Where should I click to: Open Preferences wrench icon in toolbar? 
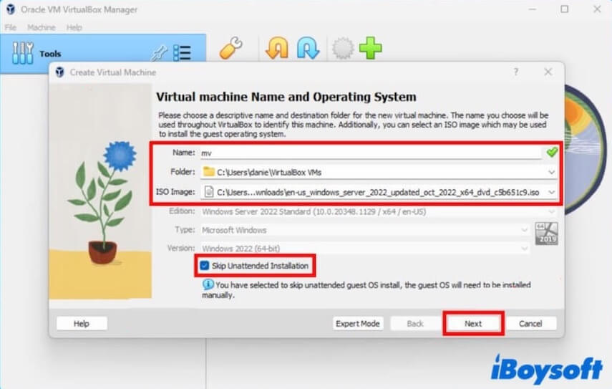(x=230, y=48)
